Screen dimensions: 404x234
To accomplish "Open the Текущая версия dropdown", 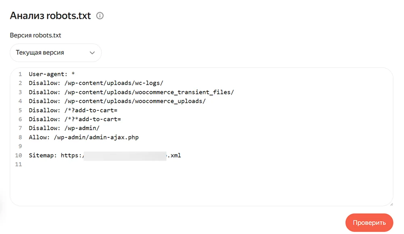I will [x=55, y=53].
